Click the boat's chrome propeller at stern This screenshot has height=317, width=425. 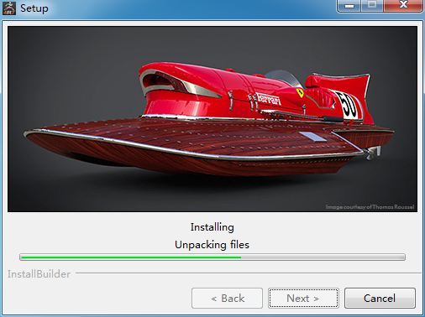coord(374,153)
